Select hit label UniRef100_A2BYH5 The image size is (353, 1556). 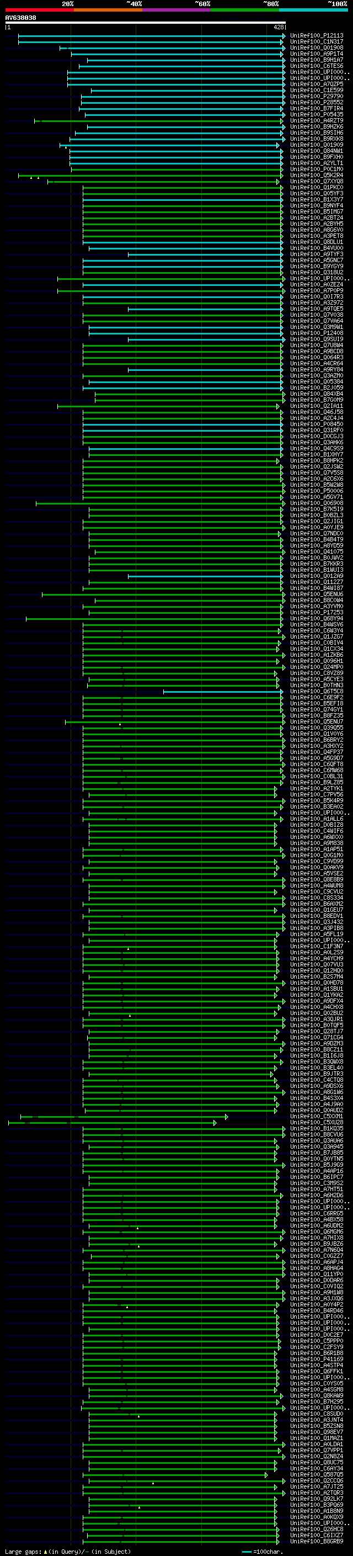317,224
